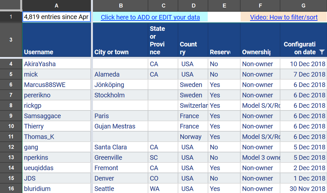Click the Switzerland country cell

193,106
